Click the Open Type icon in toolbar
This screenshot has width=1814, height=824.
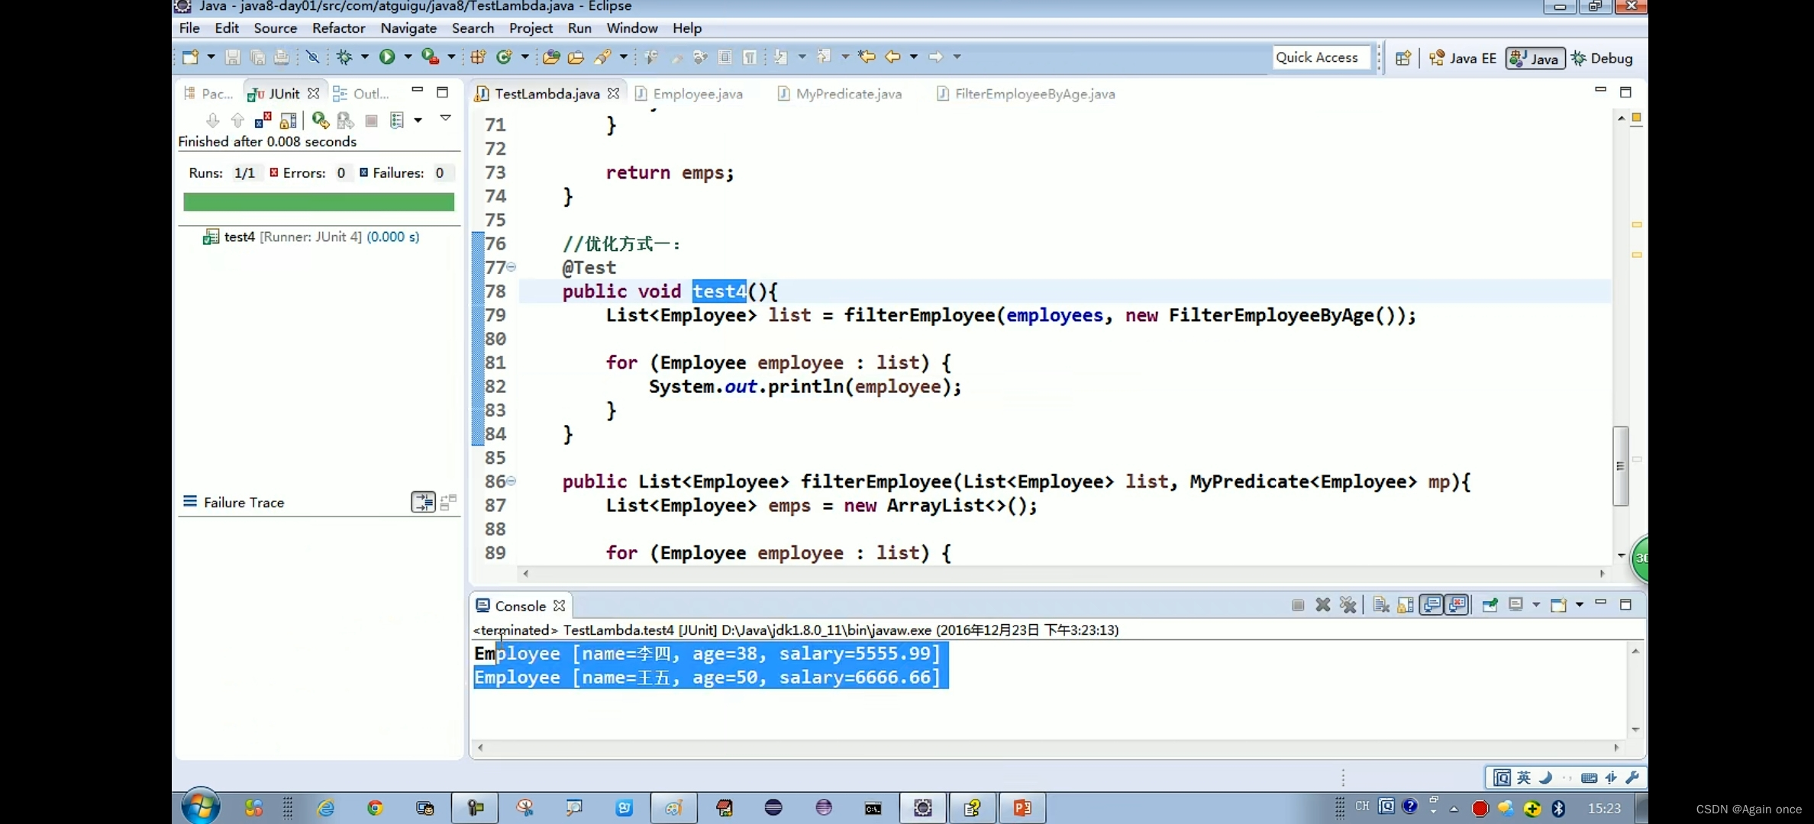pos(551,56)
